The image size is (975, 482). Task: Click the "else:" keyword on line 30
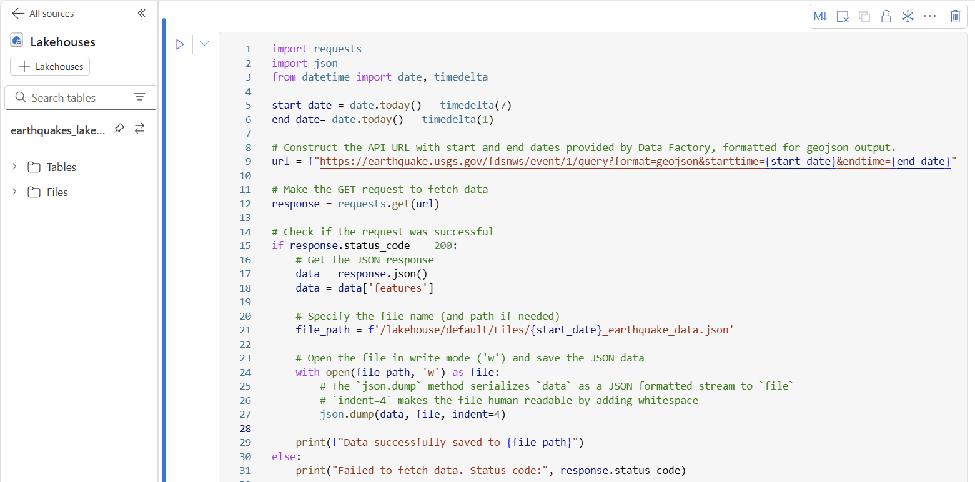pyautogui.click(x=287, y=456)
